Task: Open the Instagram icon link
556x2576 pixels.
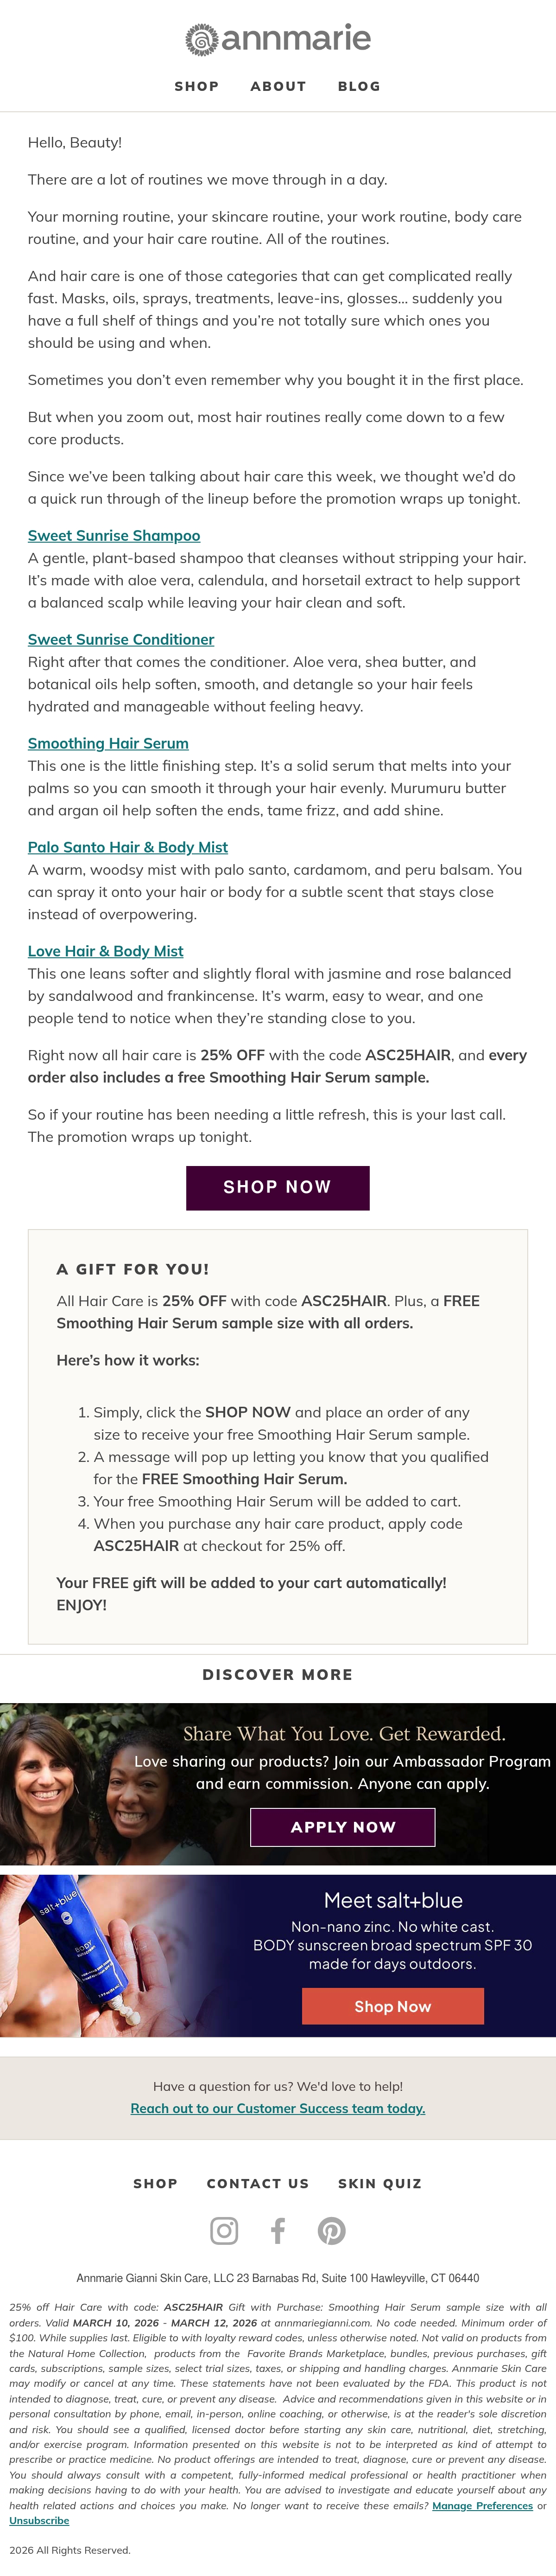Action: (x=225, y=2230)
